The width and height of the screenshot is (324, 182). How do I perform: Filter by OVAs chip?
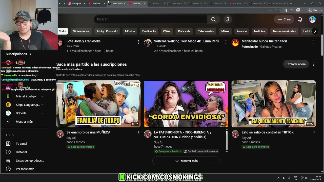tap(167, 31)
